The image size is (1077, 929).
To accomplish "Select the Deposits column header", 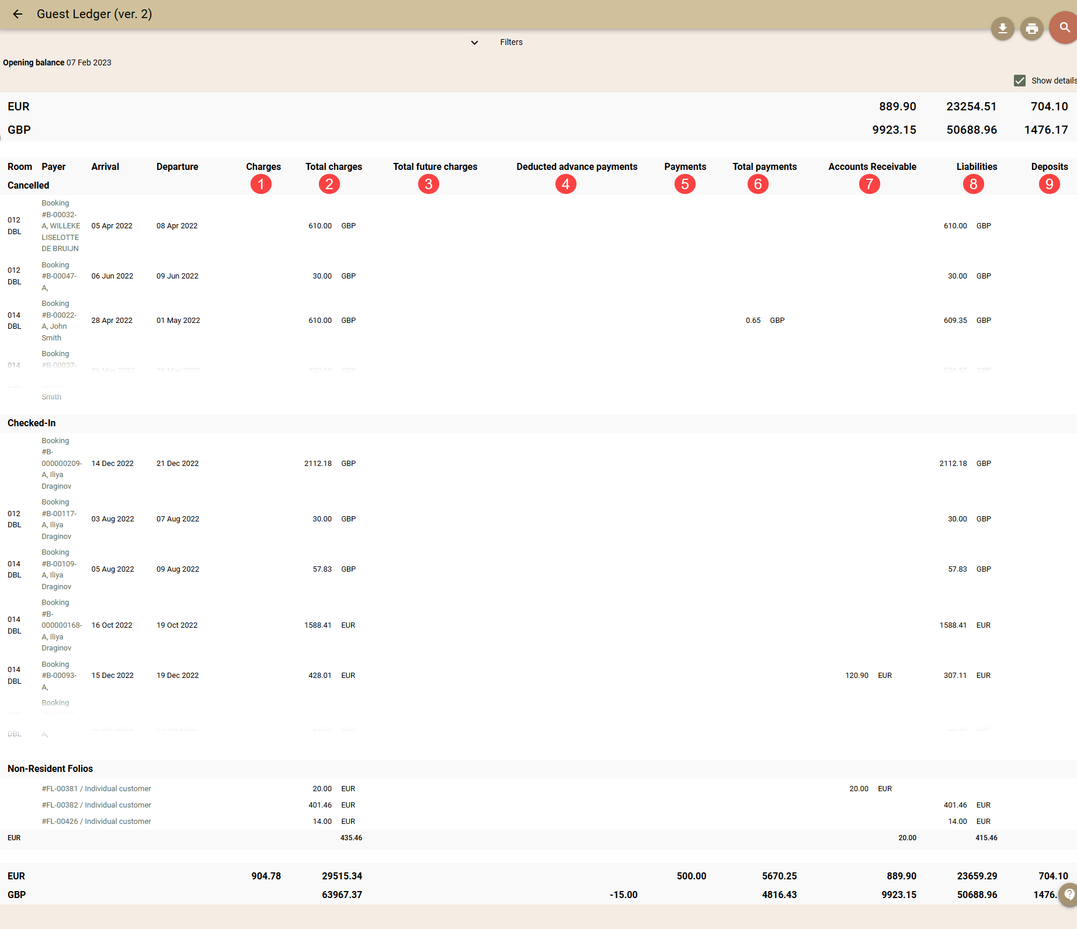I will 1050,166.
